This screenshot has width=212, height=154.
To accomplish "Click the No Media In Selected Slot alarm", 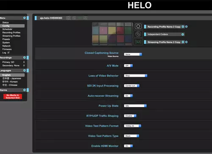I will tap(13, 96).
